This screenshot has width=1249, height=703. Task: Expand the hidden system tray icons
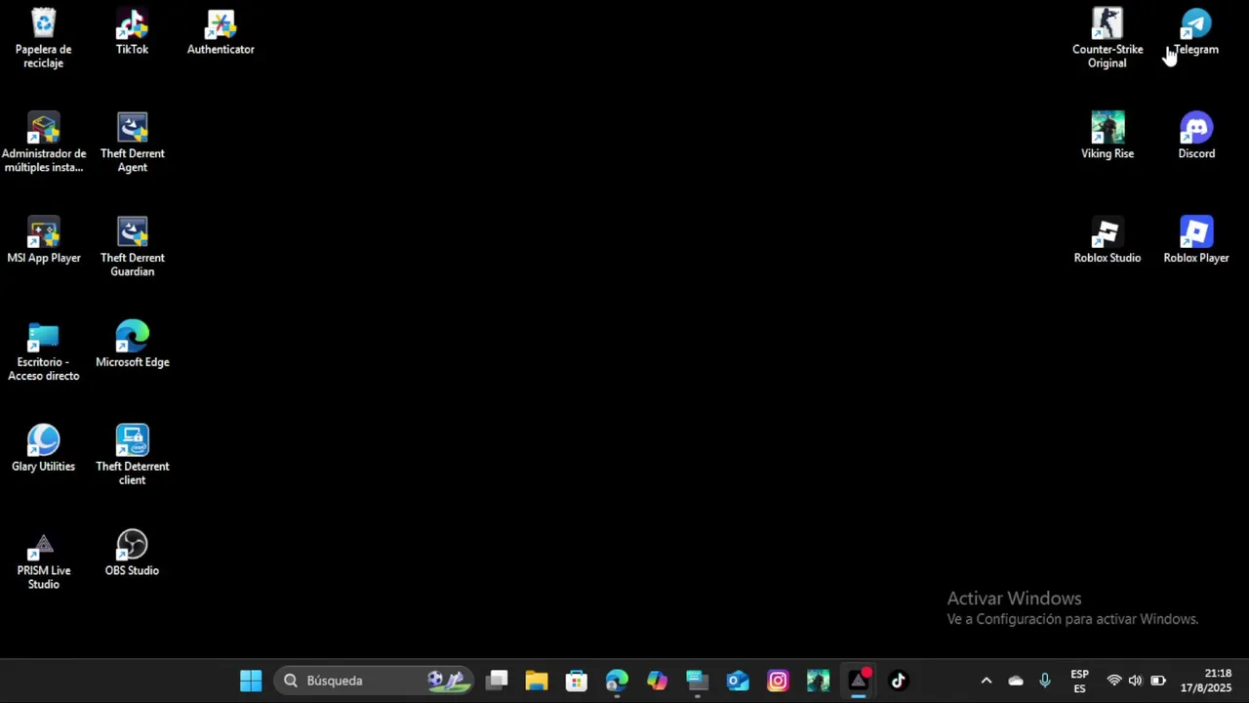[x=986, y=681]
